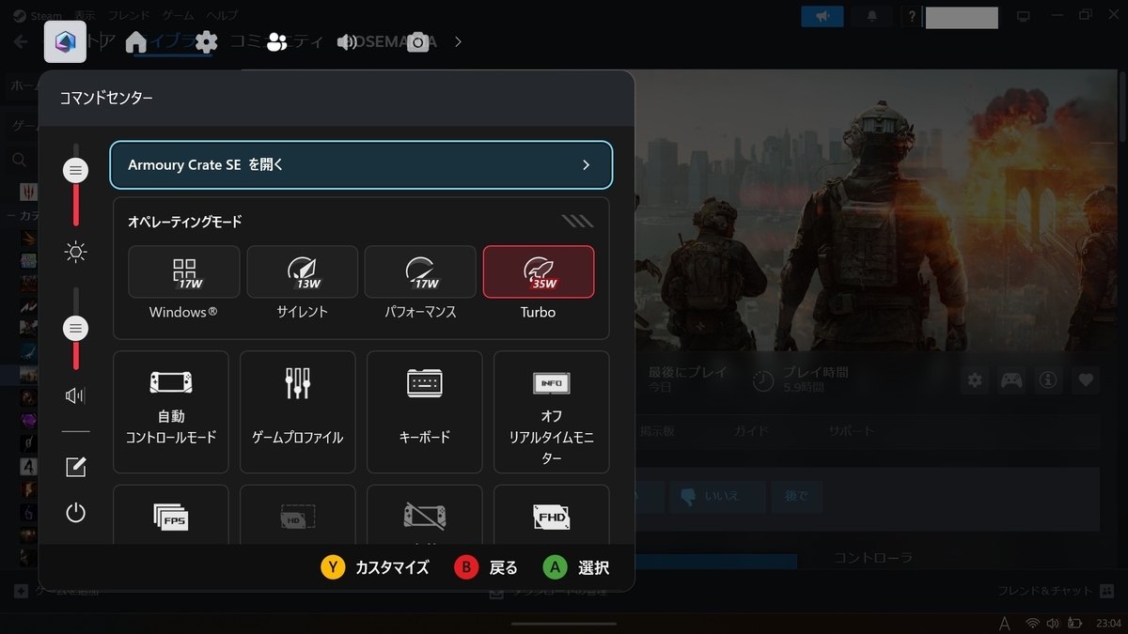Open the volume icon in system tray
The image size is (1128, 634).
pos(1054,623)
